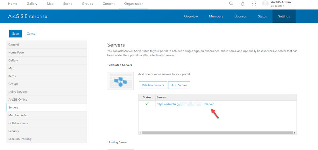Image resolution: width=318 pixels, height=150 pixels.
Task: Open the ubuntu server URL link
Action: (185, 104)
